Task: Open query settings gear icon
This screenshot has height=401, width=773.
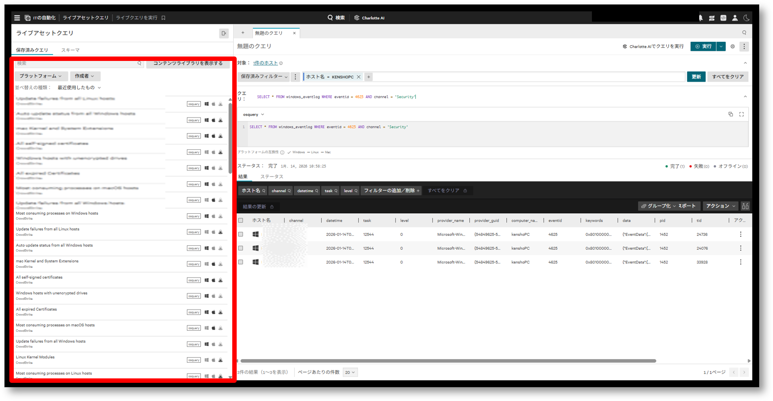Action: pyautogui.click(x=733, y=47)
